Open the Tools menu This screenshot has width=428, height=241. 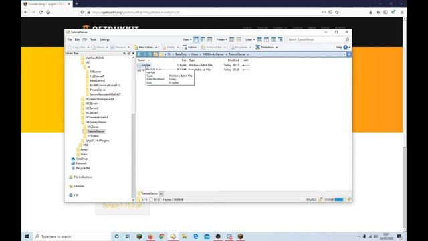(94, 39)
